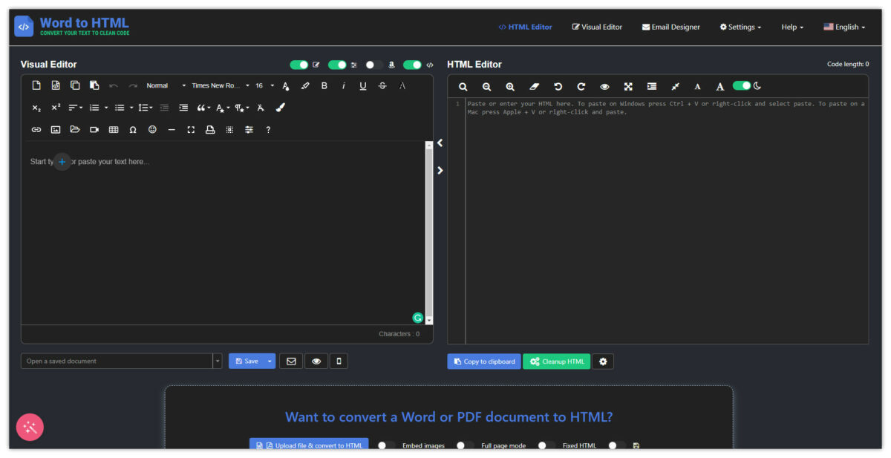This screenshot has height=458, width=891.
Task: Enable the Full page mode switch
Action: coord(466,445)
